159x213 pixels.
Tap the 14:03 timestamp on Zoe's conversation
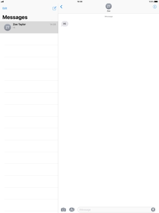(53, 24)
